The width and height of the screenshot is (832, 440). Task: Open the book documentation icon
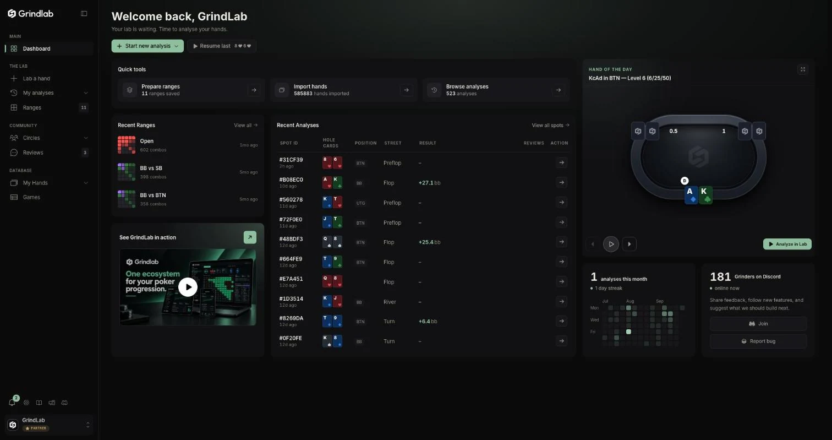39,403
